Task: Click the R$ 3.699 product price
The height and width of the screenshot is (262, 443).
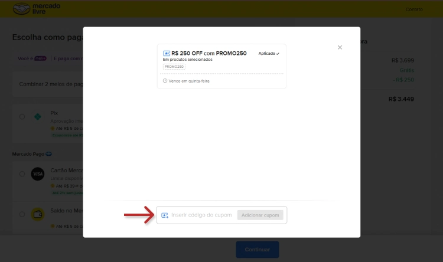Action: [x=403, y=60]
